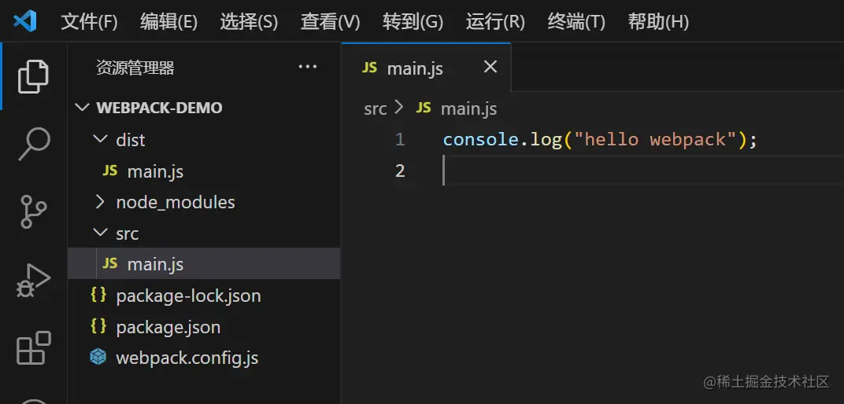Select the node_modules folder name

click(176, 203)
